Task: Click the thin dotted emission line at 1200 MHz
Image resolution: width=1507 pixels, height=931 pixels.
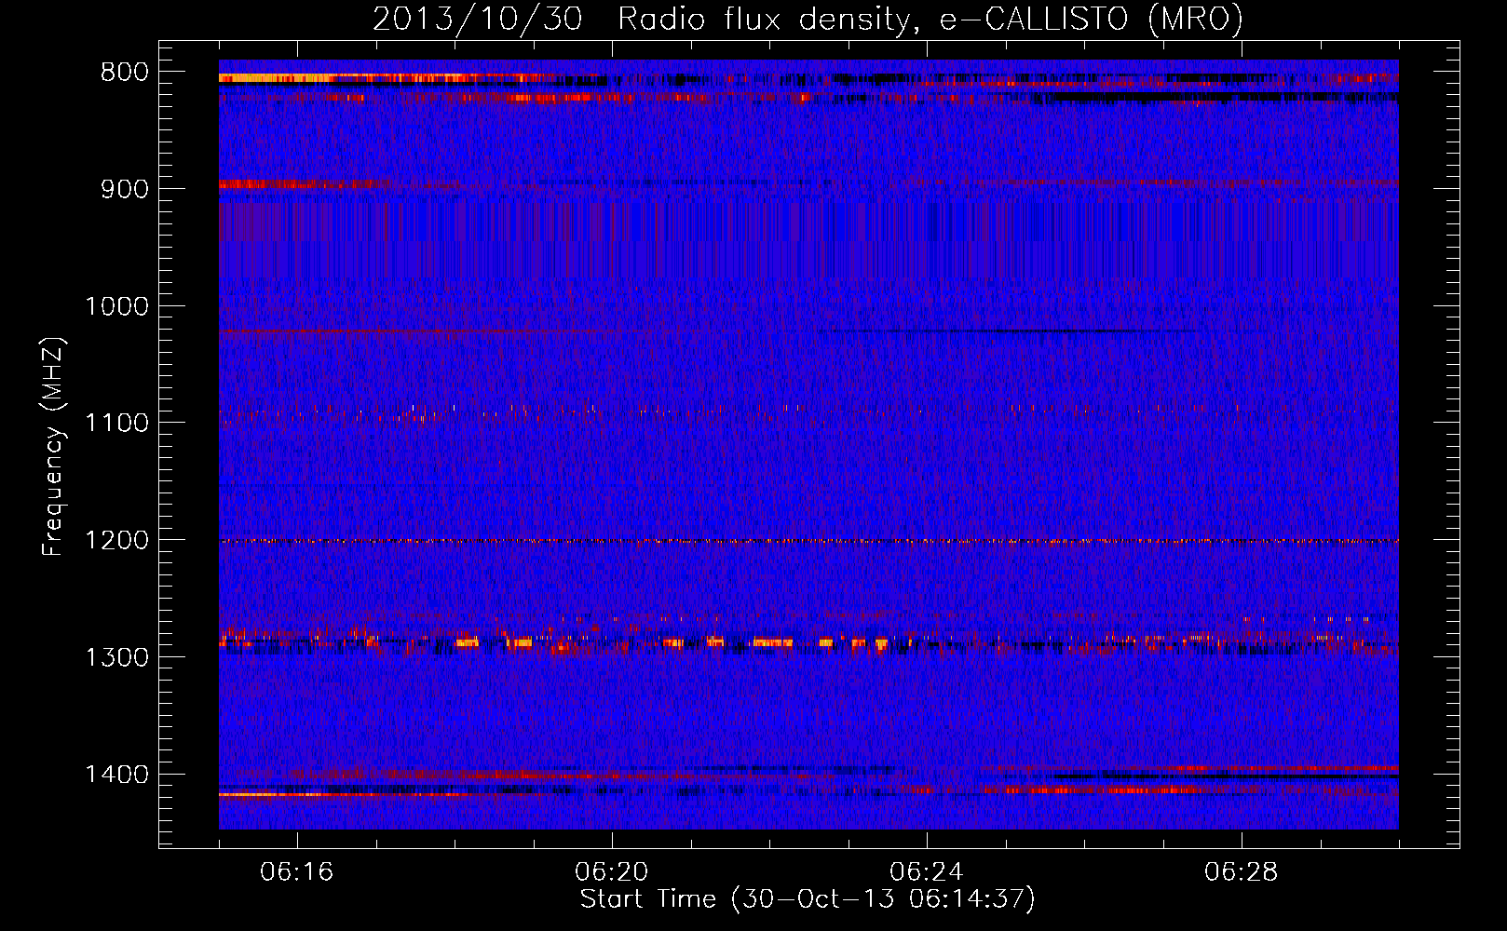Action: 808,541
